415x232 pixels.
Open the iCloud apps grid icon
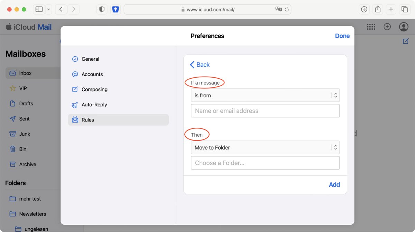coord(371,27)
